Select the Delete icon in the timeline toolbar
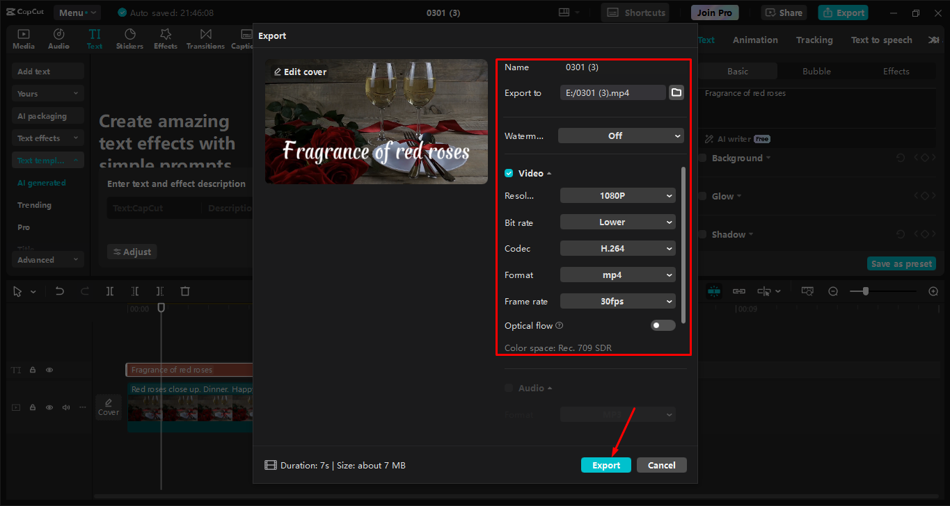The image size is (950, 506). [x=184, y=291]
